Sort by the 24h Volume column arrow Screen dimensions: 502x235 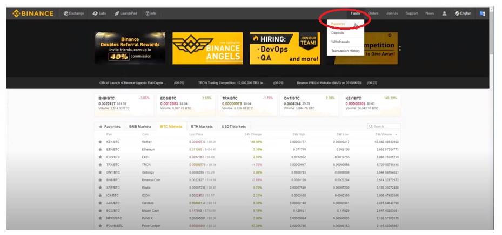pos(397,134)
